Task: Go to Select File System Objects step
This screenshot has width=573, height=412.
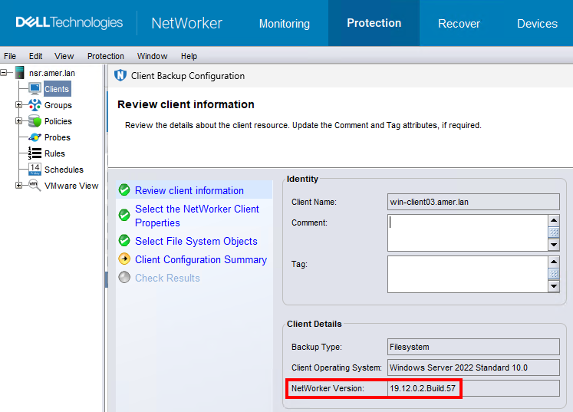Action: [x=196, y=241]
